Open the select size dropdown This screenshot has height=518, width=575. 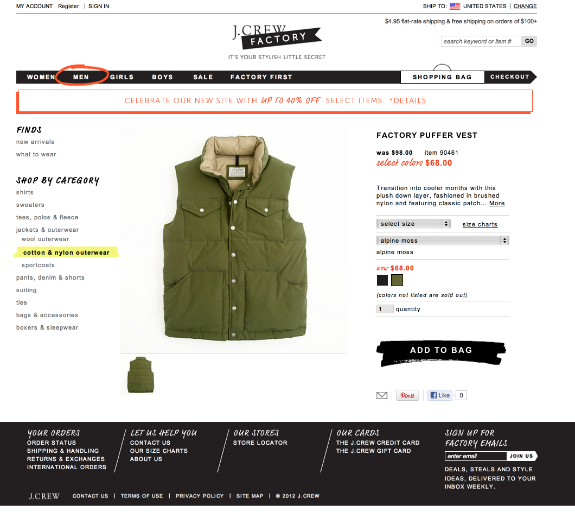pyautogui.click(x=413, y=224)
